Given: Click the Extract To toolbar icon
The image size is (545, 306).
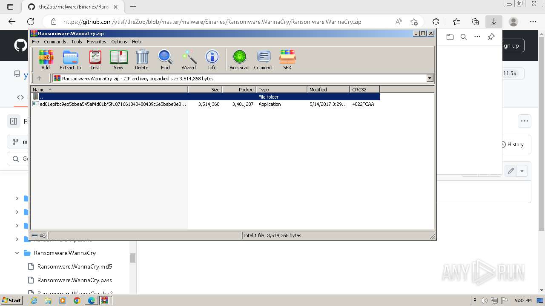Looking at the screenshot, I should coord(70,60).
